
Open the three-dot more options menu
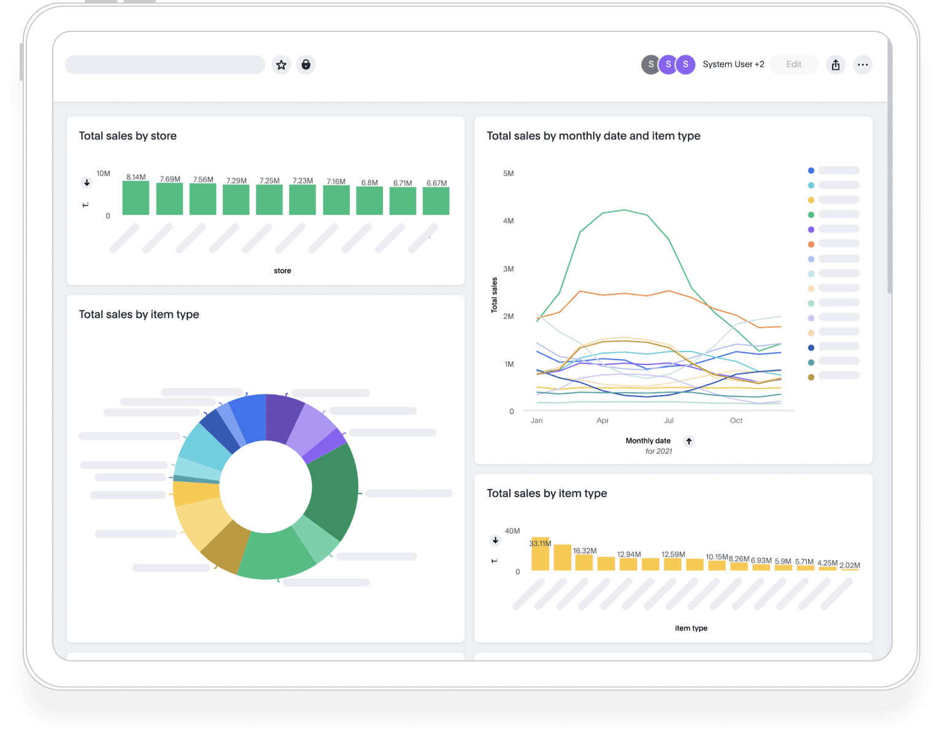[x=863, y=64]
